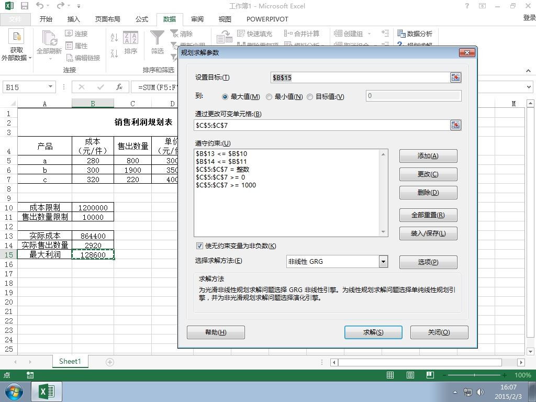Open the Customize Quick Access Toolbar dropdown
The height and width of the screenshot is (402, 536).
pyautogui.click(x=79, y=6)
